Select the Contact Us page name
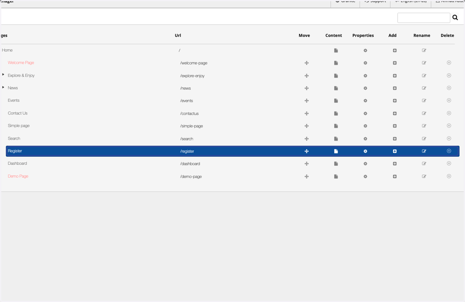The height and width of the screenshot is (302, 465). coord(17,113)
